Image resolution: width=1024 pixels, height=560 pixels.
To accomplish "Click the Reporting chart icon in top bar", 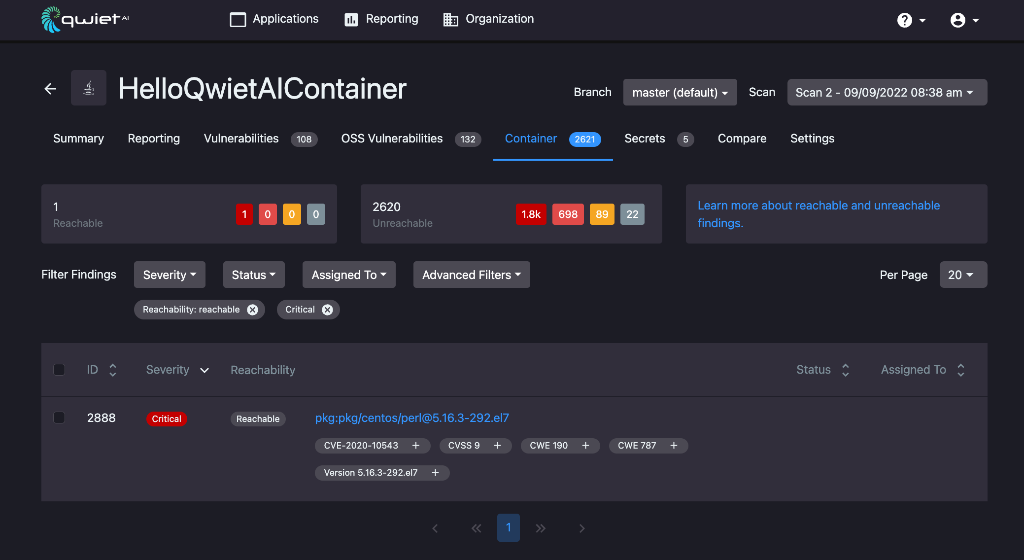I will pos(351,20).
